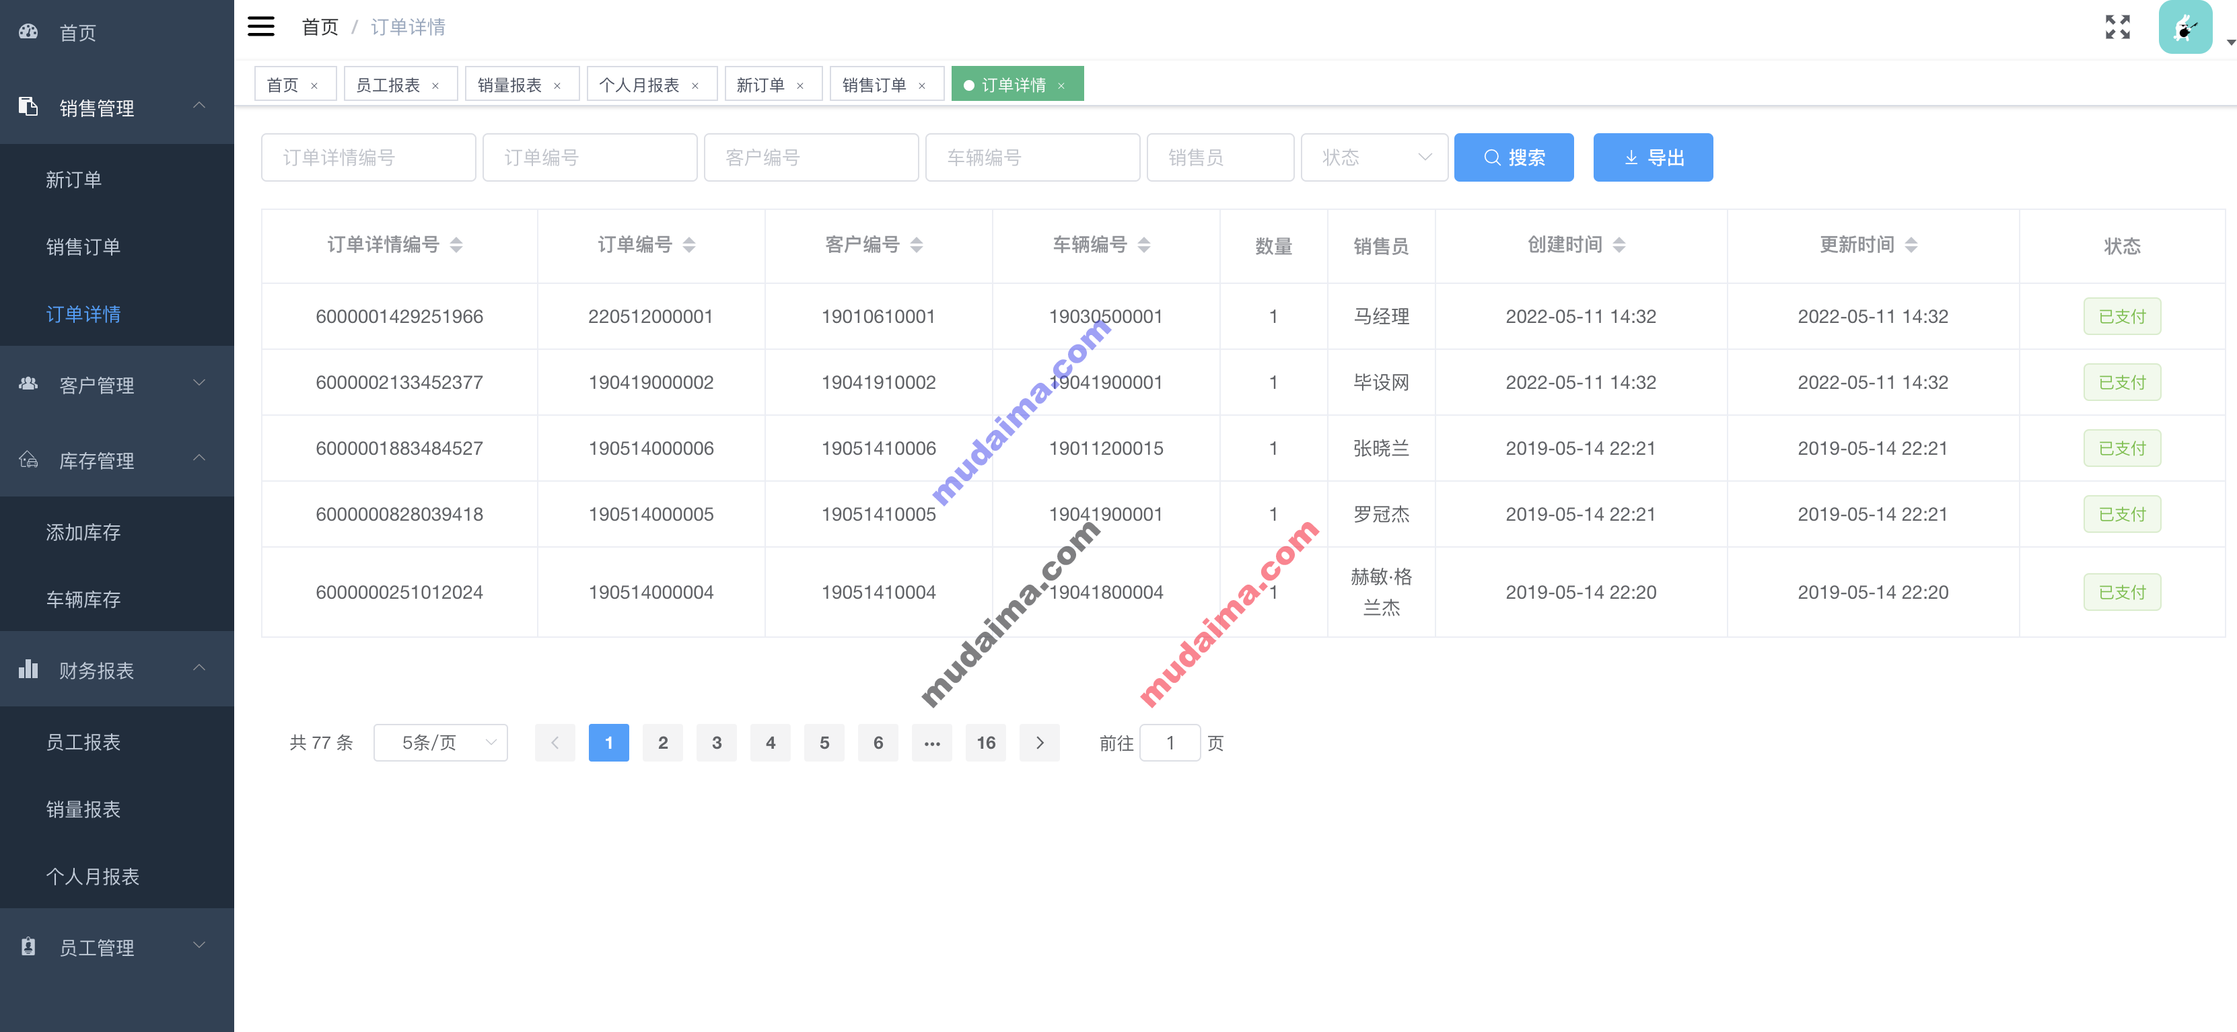2237x1032 pixels.
Task: Focus the 客户编号 input field
Action: point(811,157)
